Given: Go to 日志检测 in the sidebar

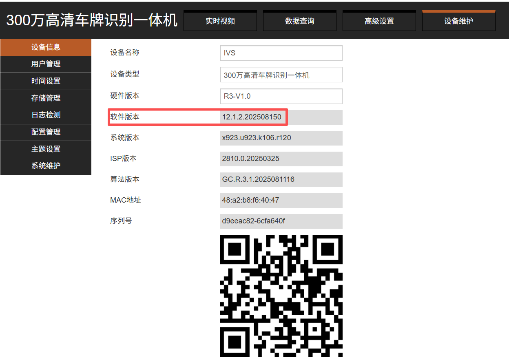Looking at the screenshot, I should pyautogui.click(x=46, y=115).
